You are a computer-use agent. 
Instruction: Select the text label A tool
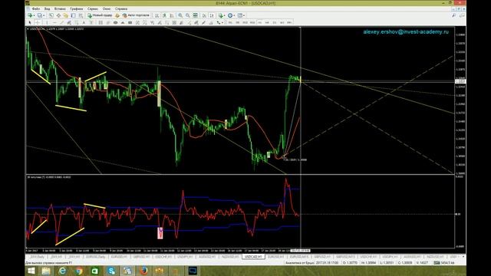(x=84, y=22)
